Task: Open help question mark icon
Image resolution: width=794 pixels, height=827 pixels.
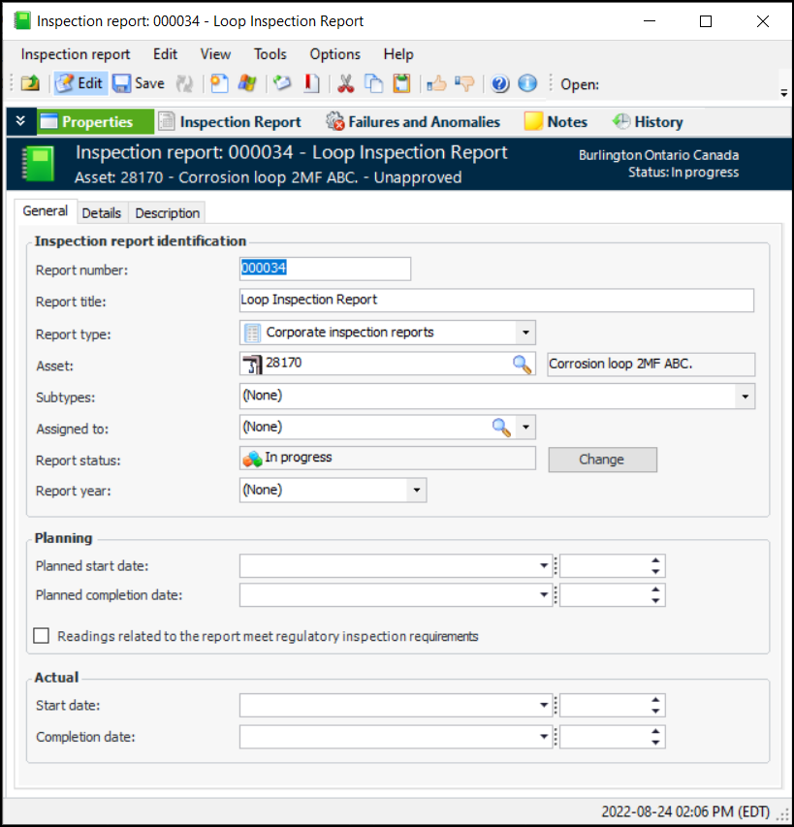Action: [500, 84]
